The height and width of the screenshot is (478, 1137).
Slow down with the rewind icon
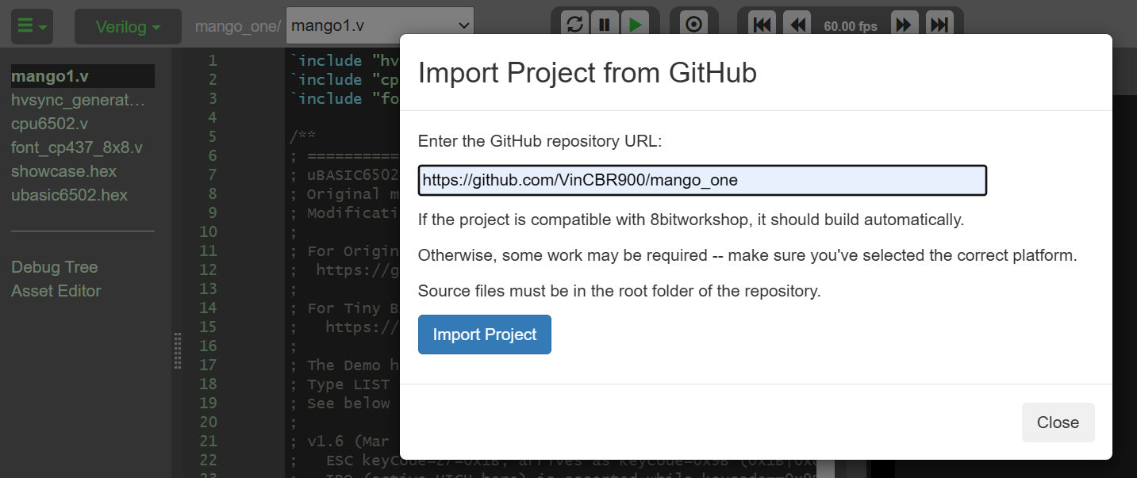(x=796, y=25)
